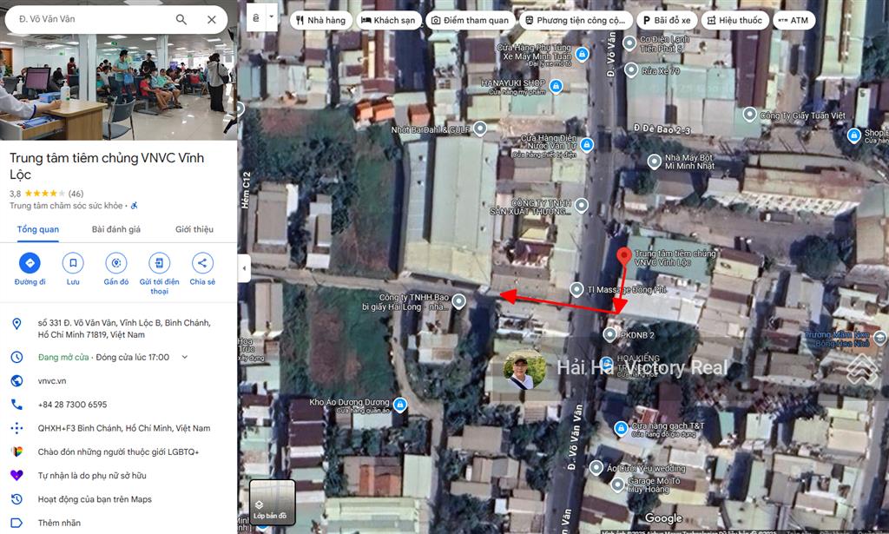889x534 pixels.
Task: Click the red VNVC Vĩnh Lộc map pin
Action: point(623,256)
